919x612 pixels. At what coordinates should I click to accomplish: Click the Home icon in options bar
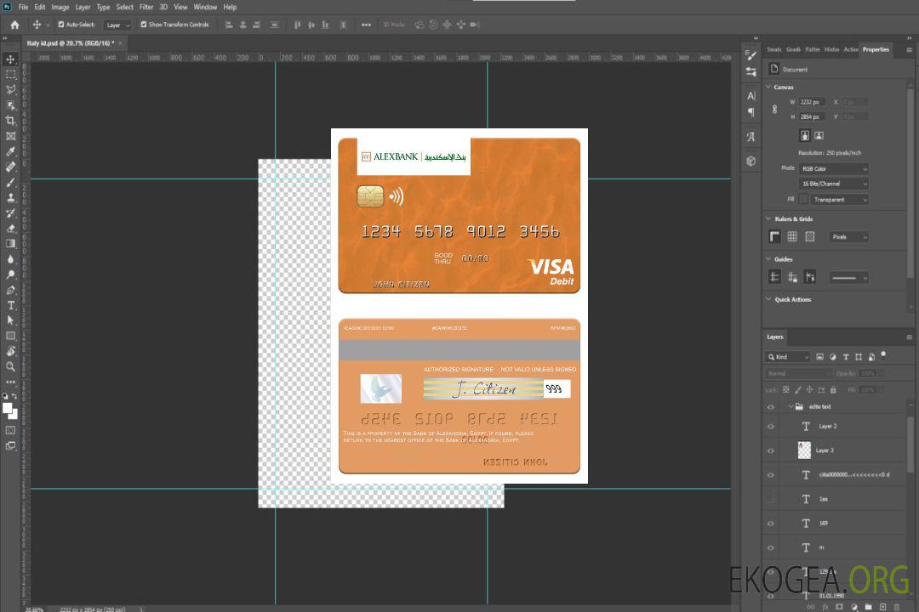coord(14,25)
